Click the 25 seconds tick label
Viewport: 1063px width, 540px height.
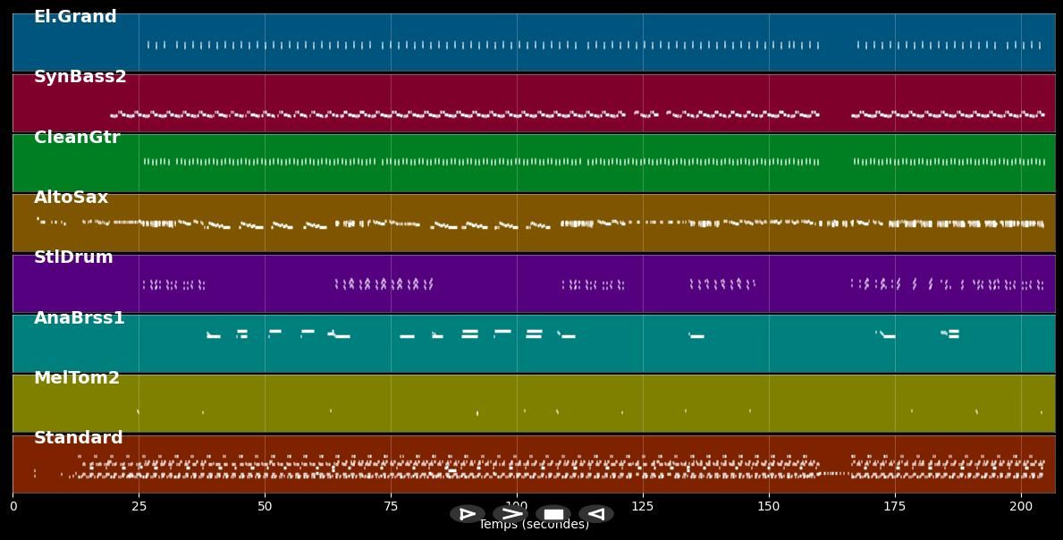point(139,506)
